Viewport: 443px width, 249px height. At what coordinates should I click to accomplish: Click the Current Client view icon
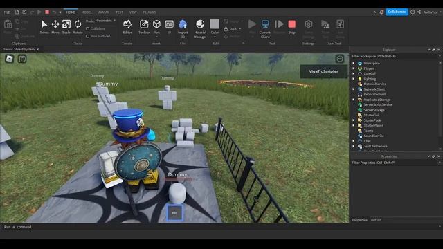[265, 24]
